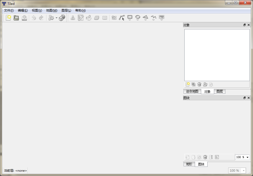This screenshot has height=176, width=253.
Task: Switch to the 地形 tab
Action: coord(189,164)
